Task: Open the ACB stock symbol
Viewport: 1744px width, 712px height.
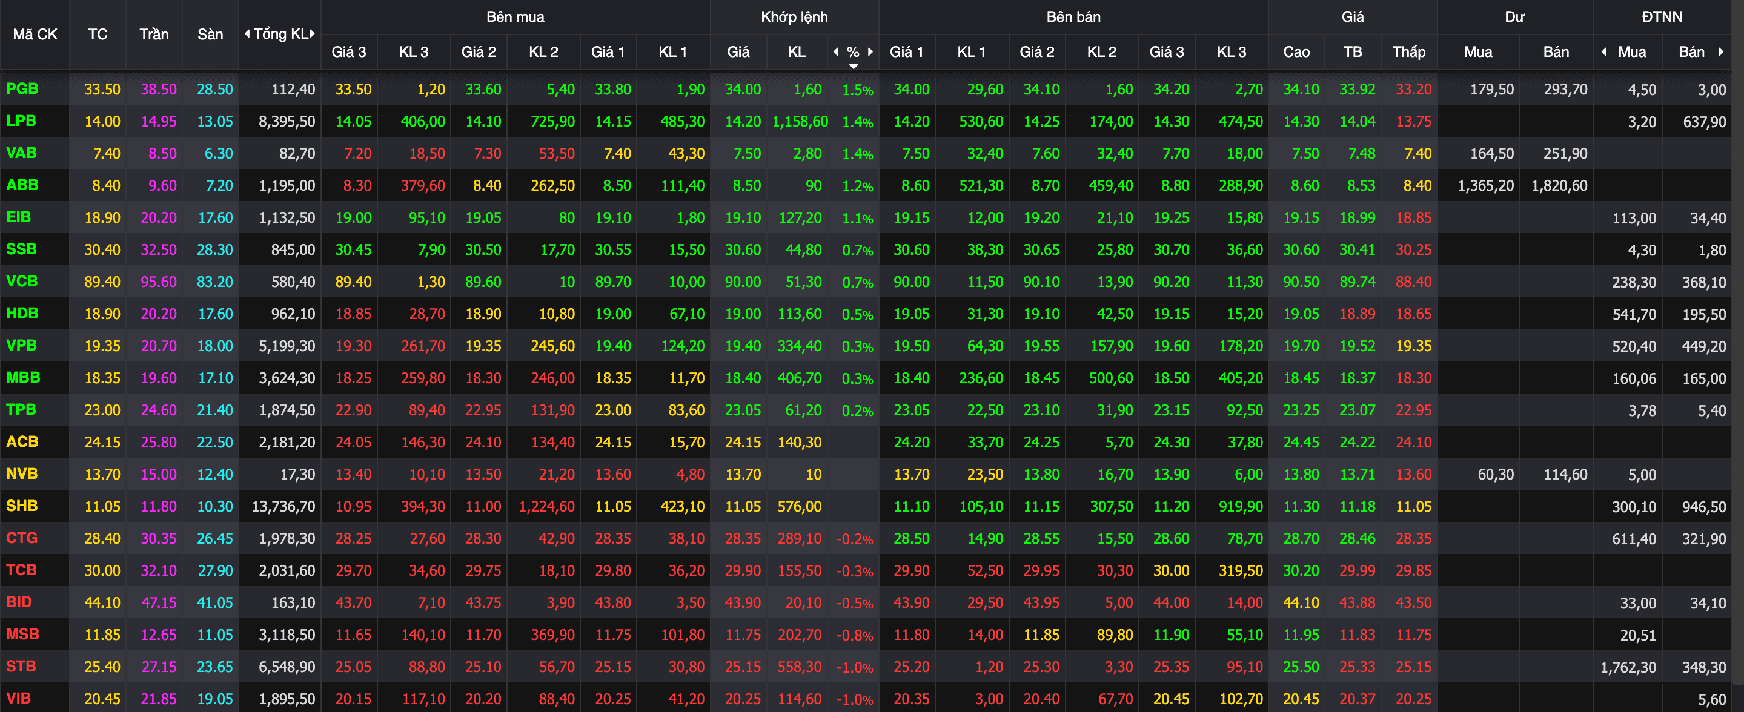Action: (22, 442)
